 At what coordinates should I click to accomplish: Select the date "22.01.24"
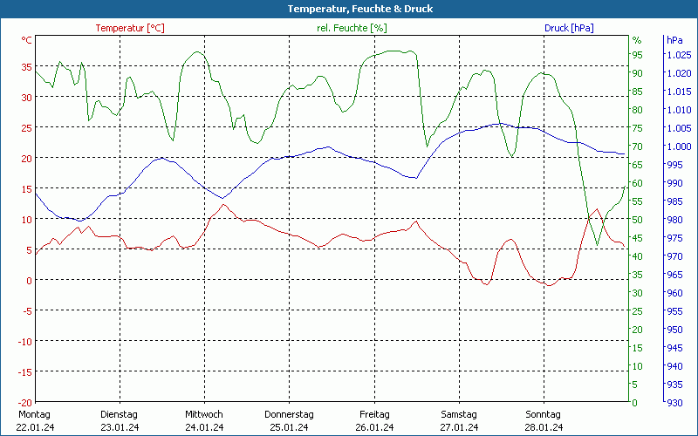[x=35, y=427]
